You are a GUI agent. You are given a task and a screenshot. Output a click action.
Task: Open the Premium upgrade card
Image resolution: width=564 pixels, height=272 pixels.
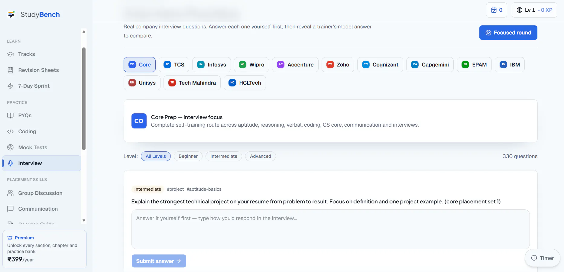[x=44, y=249]
